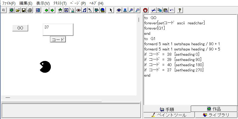Copy with the two-pages icon
Viewport: 238px width, 119px height.
160,10
